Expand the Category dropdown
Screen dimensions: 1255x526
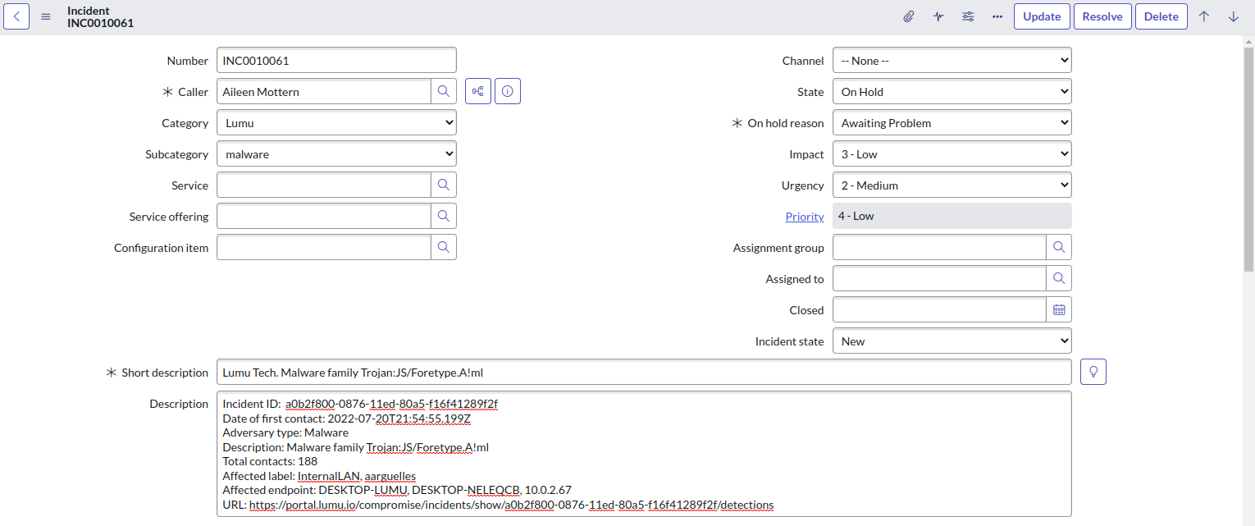click(336, 123)
